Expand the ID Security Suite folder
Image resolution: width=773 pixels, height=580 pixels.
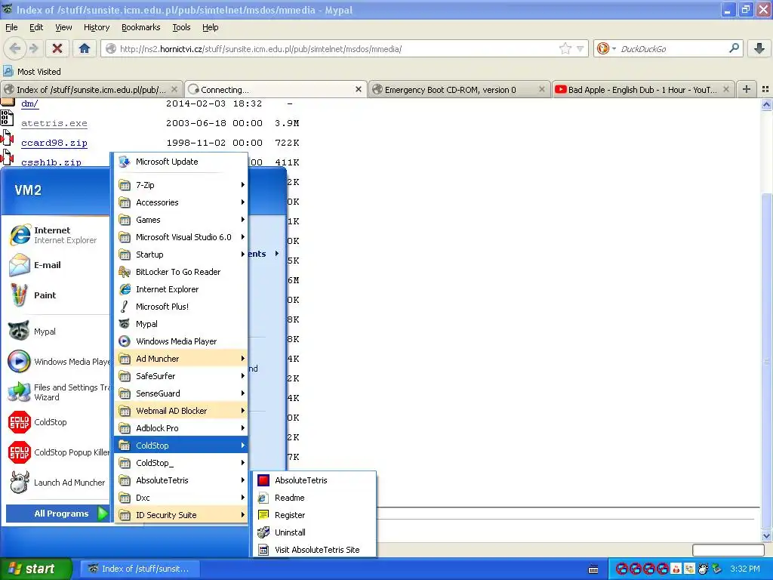pos(181,515)
